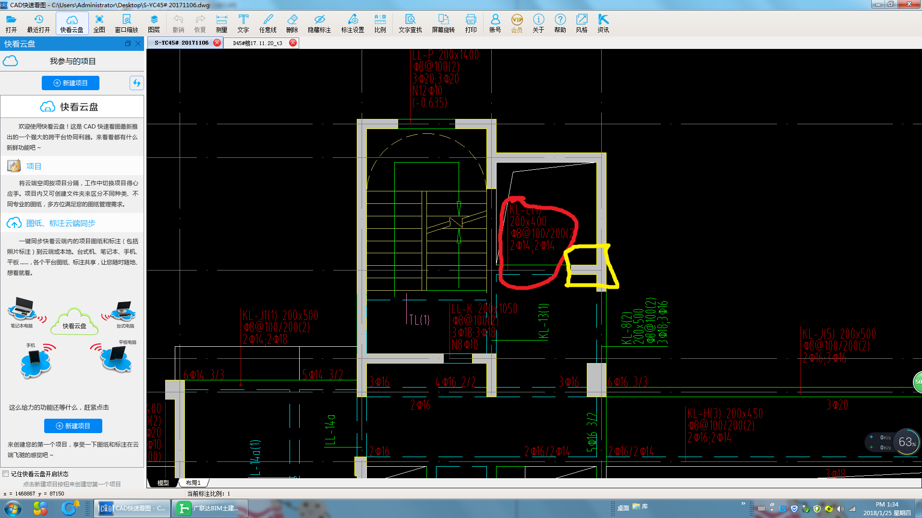Image resolution: width=922 pixels, height=518 pixels.
Task: Open 关于 about info
Action: 538,23
